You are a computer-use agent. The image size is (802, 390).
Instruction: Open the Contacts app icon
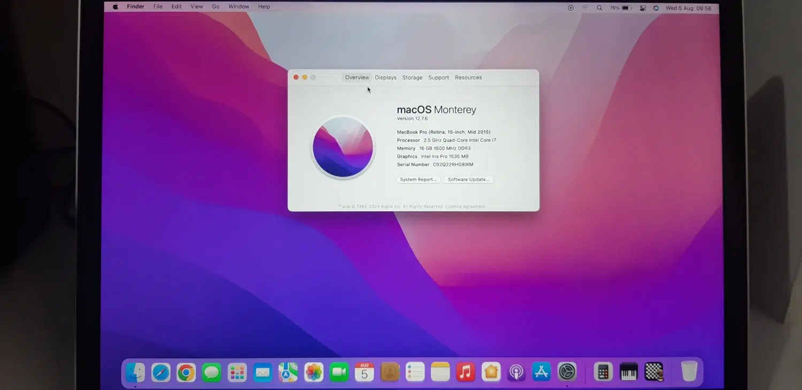tap(390, 372)
